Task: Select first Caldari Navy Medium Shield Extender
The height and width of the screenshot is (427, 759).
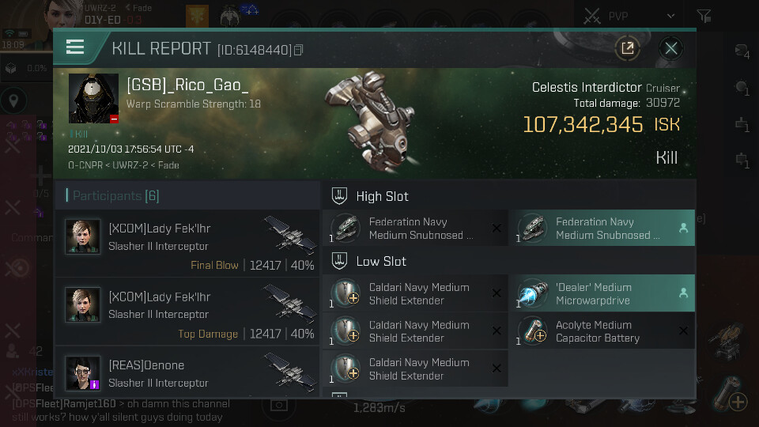Action: (x=415, y=293)
